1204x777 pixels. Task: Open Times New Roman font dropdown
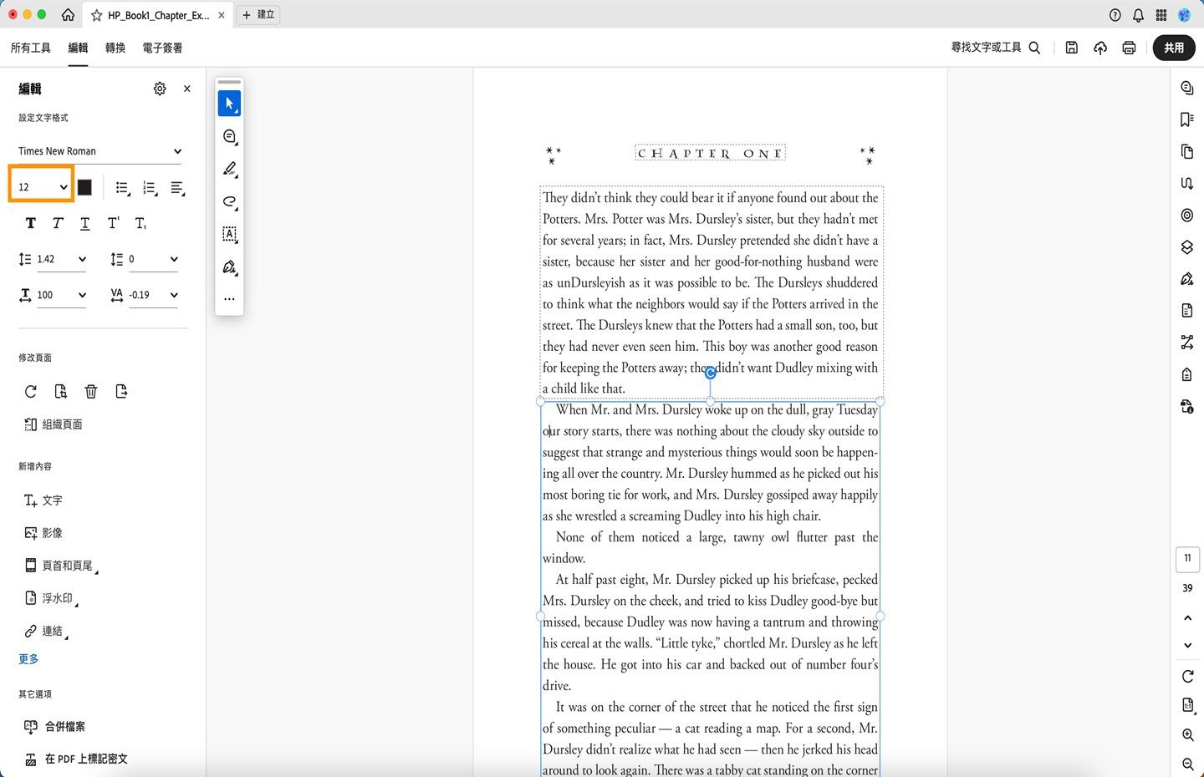pyautogui.click(x=100, y=151)
